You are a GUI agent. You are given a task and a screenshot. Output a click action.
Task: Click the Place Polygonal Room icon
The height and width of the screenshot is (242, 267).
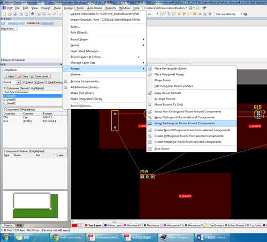click(150, 75)
